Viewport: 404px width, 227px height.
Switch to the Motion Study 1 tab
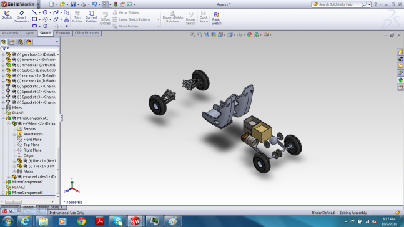tap(51, 207)
